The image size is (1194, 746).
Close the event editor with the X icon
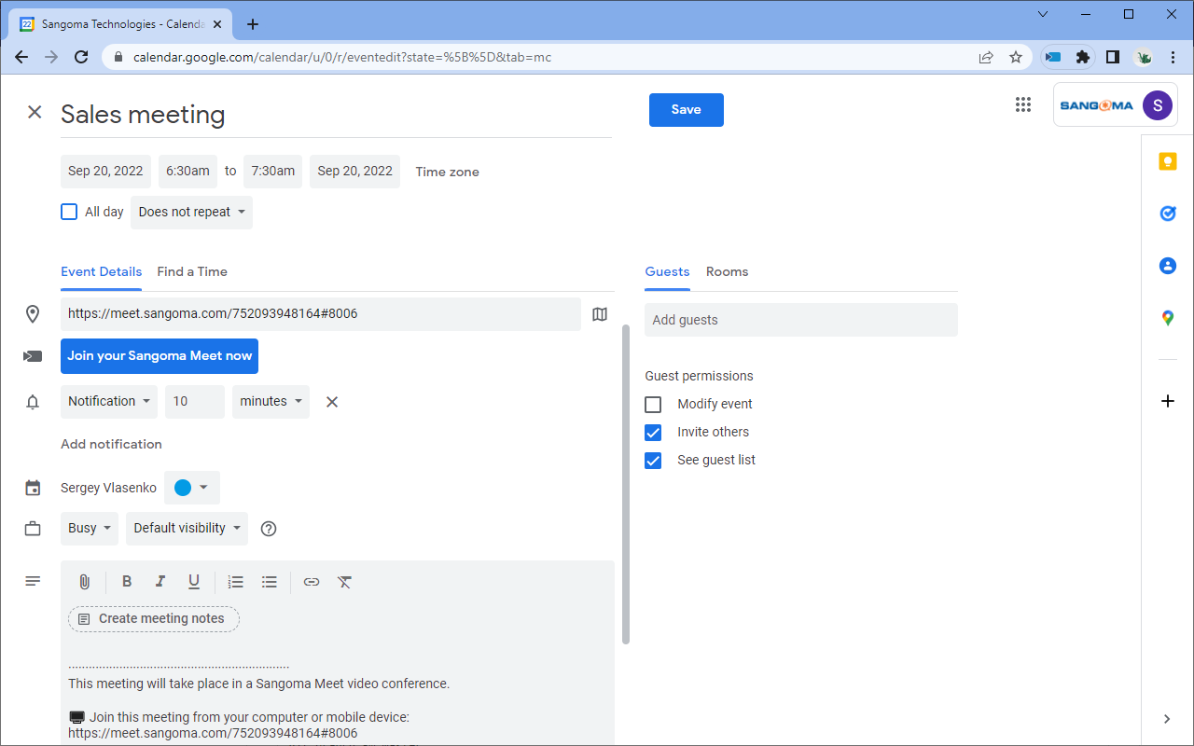coord(35,113)
